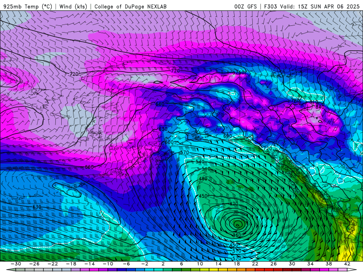This screenshot has height=272, width=363.
Task: Select the 6 color scale label
Action: 181,264
